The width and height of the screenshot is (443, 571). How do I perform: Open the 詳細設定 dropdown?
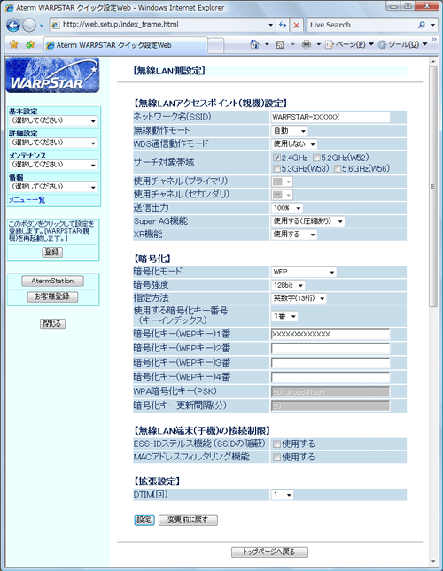tap(53, 143)
